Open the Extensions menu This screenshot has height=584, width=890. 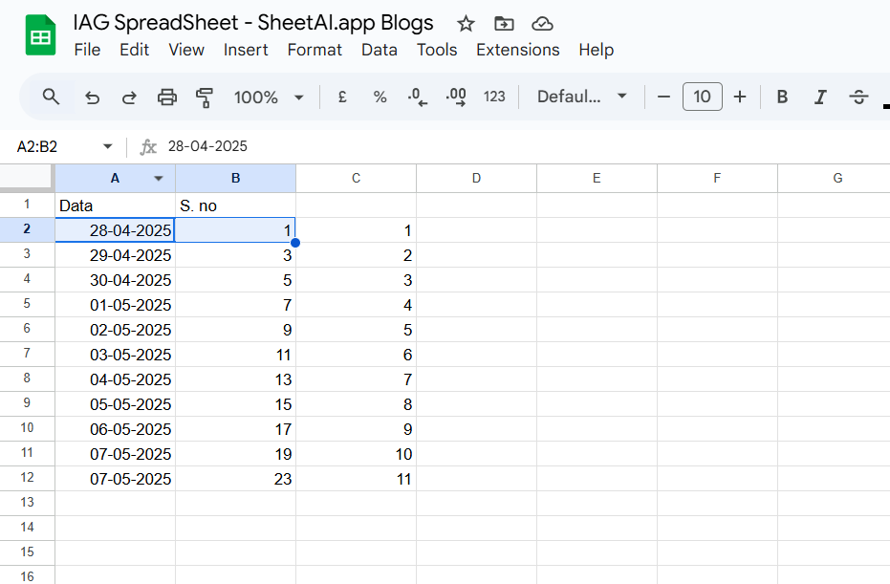pyautogui.click(x=518, y=50)
